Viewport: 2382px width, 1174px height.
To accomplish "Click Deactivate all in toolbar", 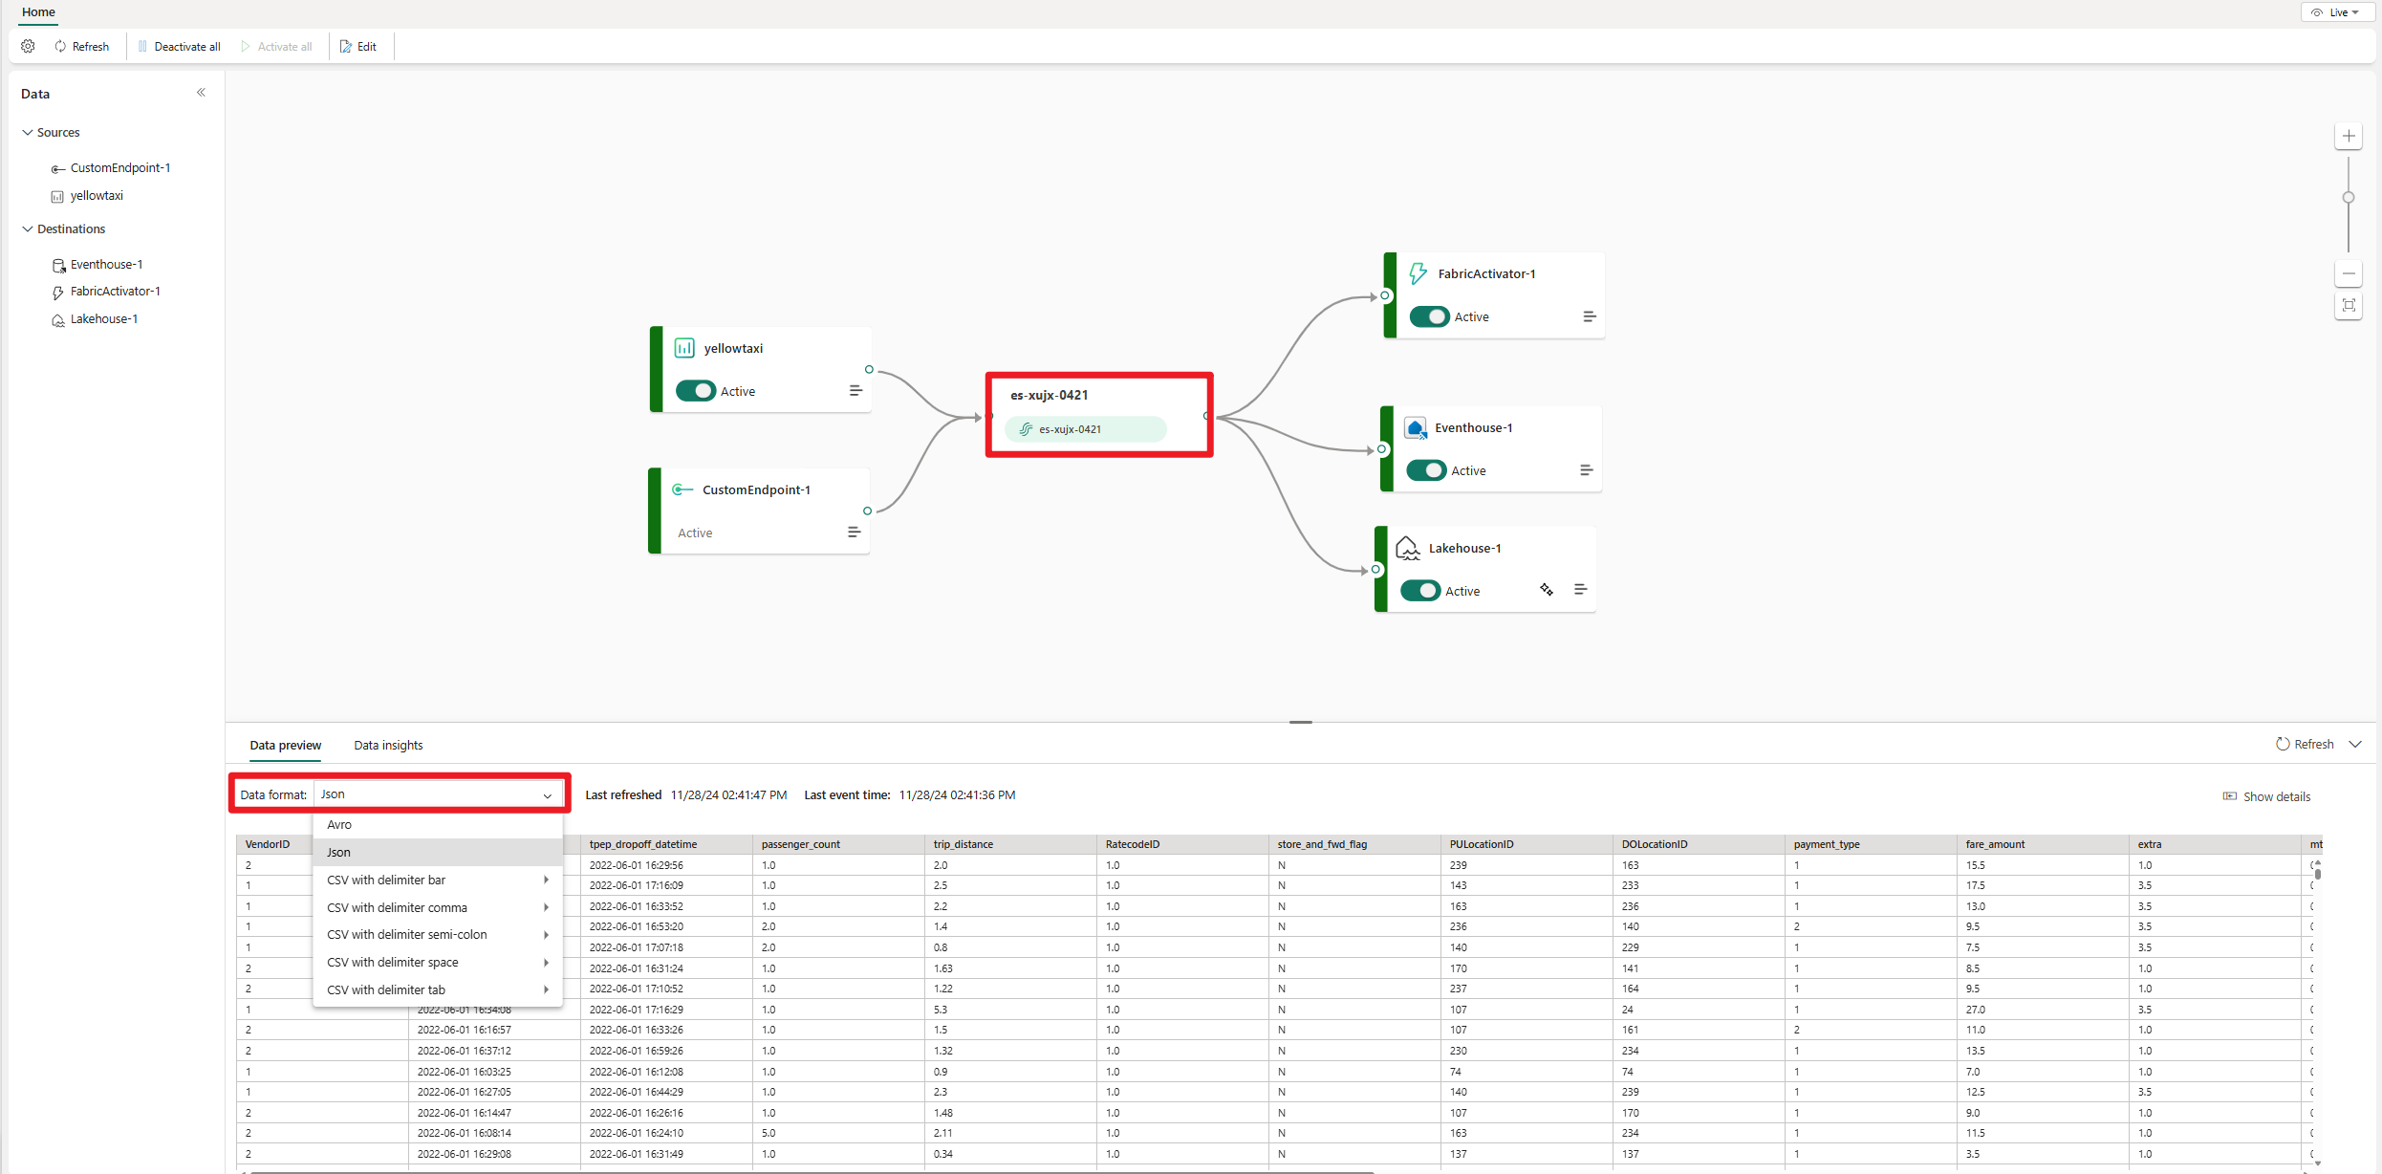I will pyautogui.click(x=180, y=46).
